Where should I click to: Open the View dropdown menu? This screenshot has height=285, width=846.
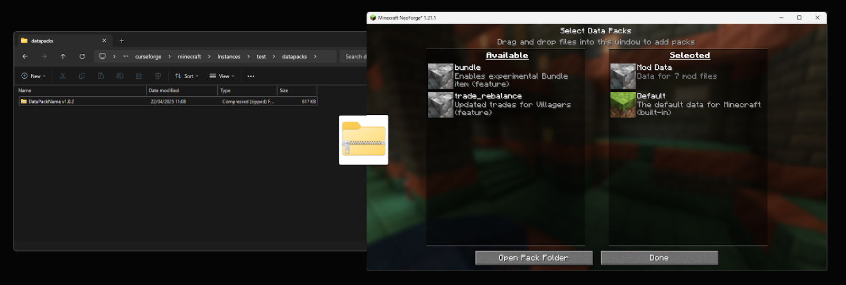(222, 76)
